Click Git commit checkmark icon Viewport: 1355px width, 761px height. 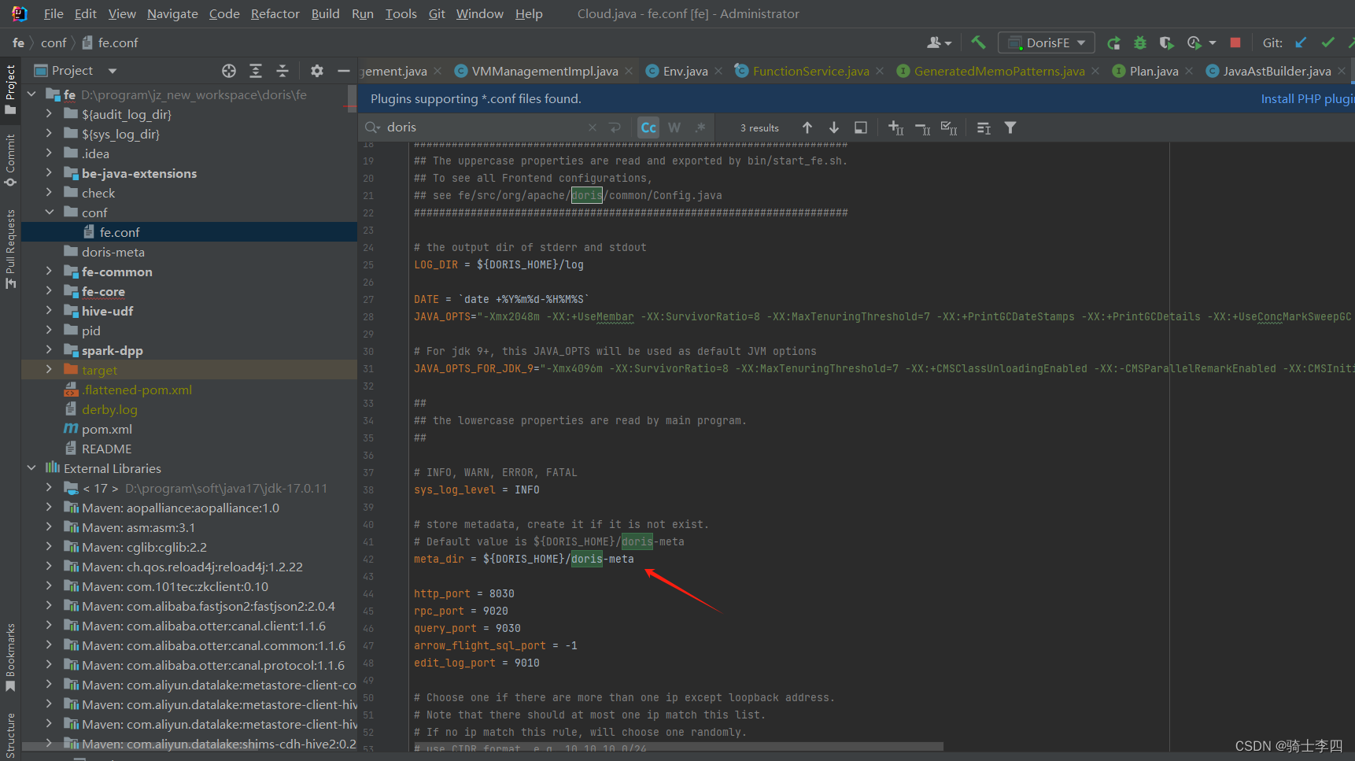1328,42
